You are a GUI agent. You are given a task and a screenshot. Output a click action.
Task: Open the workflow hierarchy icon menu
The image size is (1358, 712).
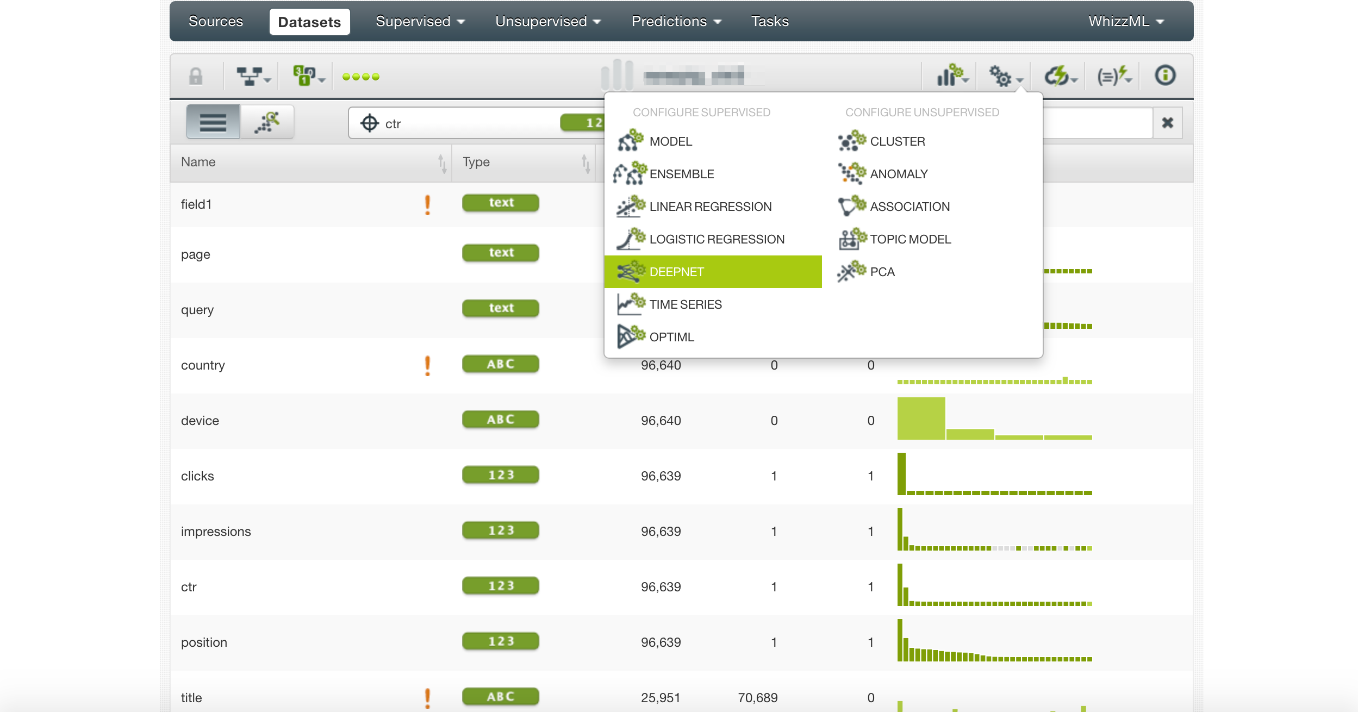tap(252, 76)
